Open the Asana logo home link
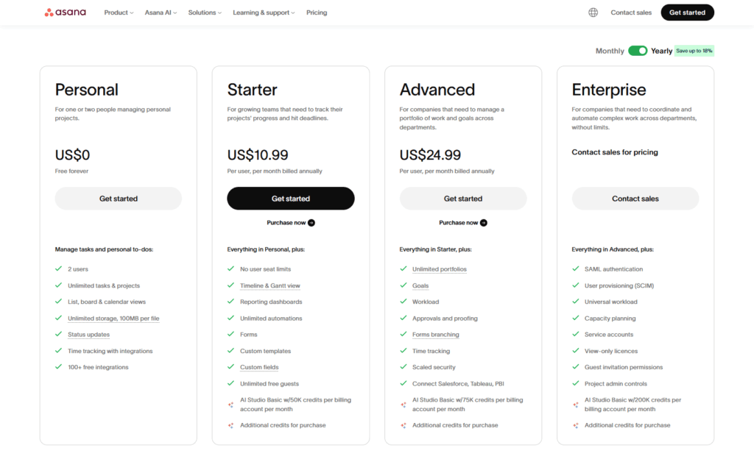Viewport: 754px width, 459px height. (66, 13)
